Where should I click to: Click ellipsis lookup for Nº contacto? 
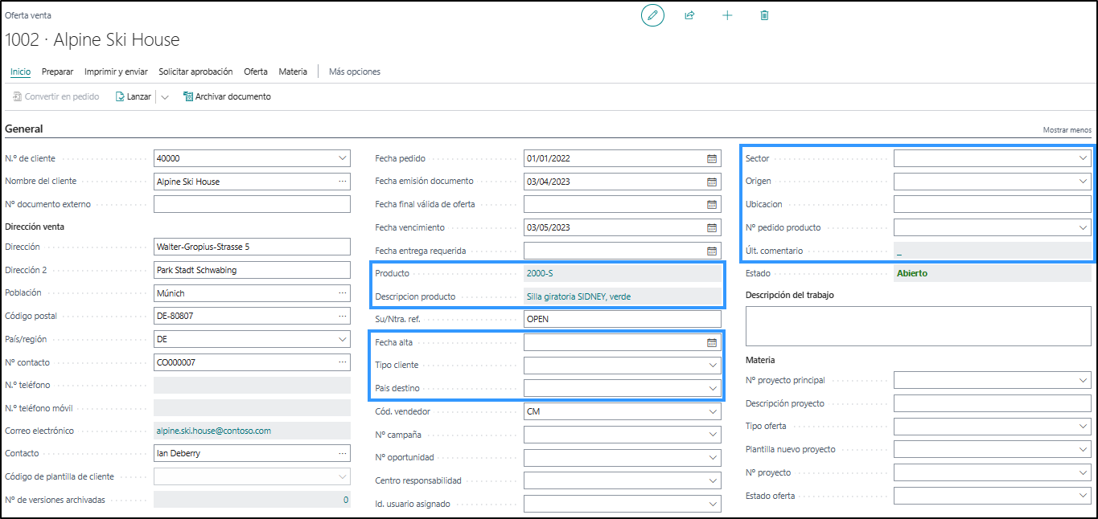tap(343, 362)
